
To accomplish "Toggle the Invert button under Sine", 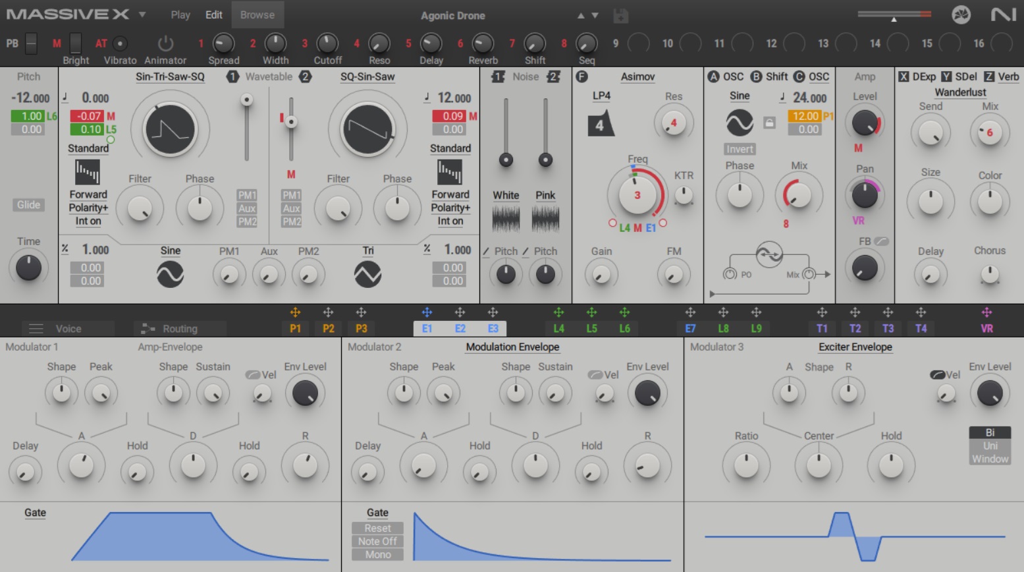I will click(740, 149).
